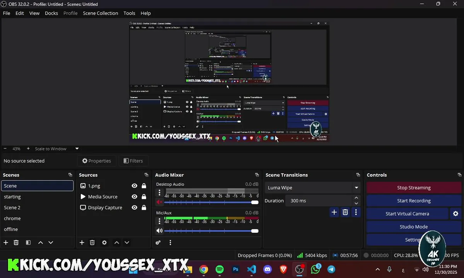Add a new scene with plus icon

click(6, 242)
